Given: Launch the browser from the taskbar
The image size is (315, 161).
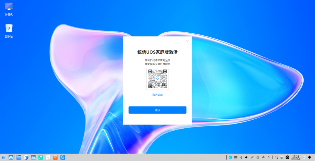Looking at the screenshot, I should 26,157.
